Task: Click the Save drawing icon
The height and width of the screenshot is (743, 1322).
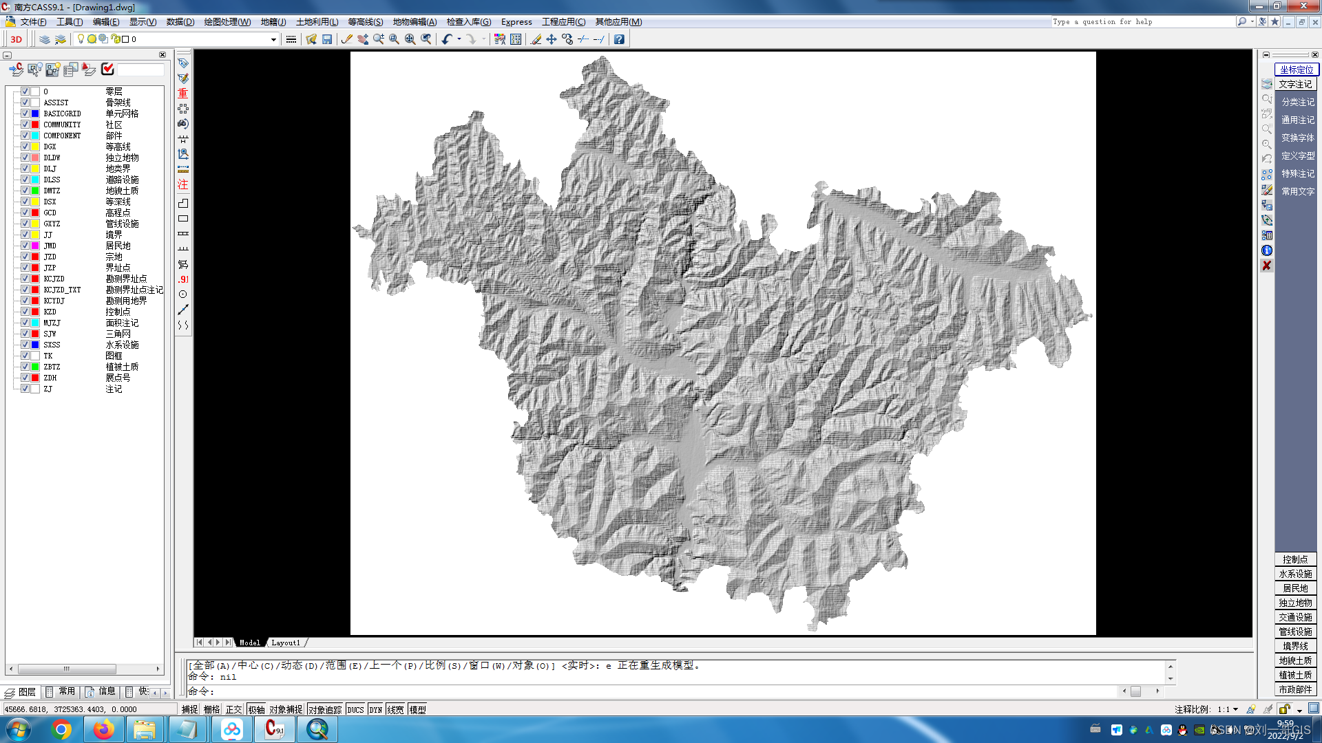Action: (x=327, y=39)
